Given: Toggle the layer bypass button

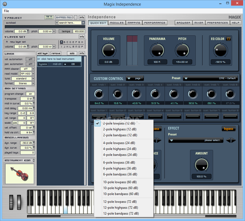Looking at the screenshot, I should [x=43, y=64].
